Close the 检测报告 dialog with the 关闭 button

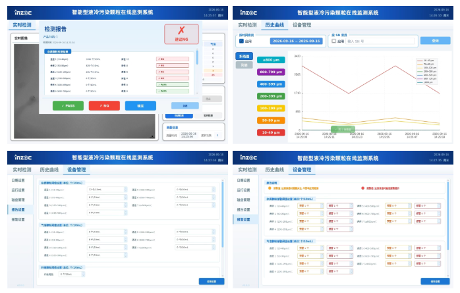[x=185, y=106]
